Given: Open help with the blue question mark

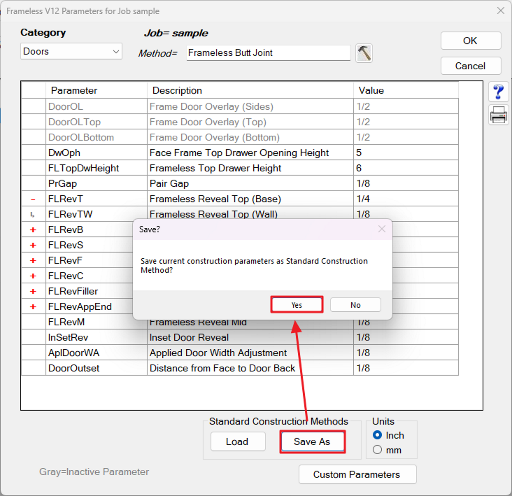Looking at the screenshot, I should click(498, 91).
